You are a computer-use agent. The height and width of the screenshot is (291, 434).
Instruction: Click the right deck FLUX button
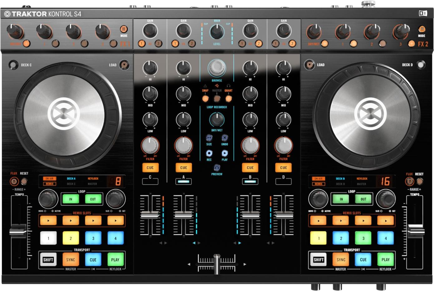[409, 181]
